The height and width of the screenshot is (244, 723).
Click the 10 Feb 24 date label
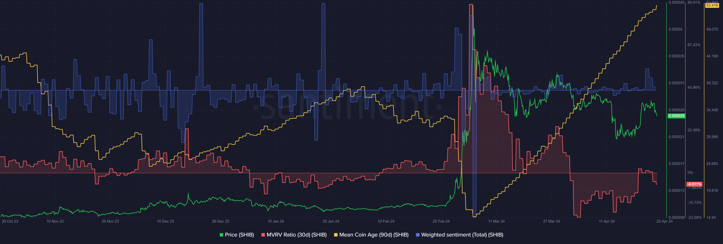(386, 221)
